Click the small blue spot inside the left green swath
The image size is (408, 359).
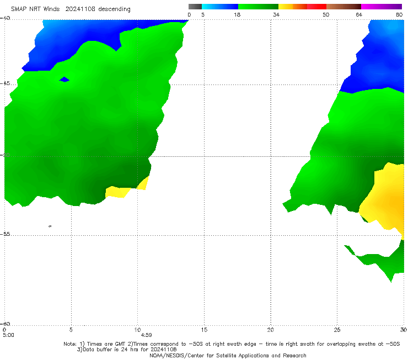65,80
